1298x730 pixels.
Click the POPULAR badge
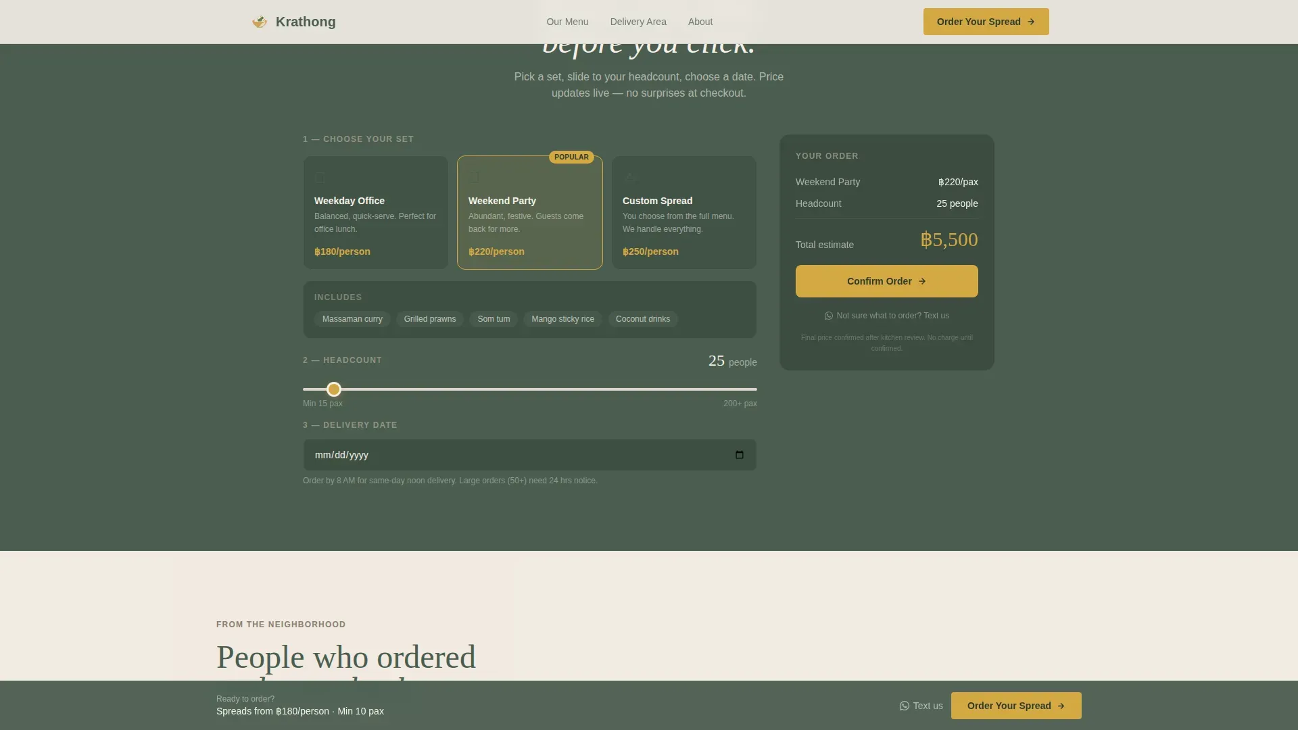(571, 157)
